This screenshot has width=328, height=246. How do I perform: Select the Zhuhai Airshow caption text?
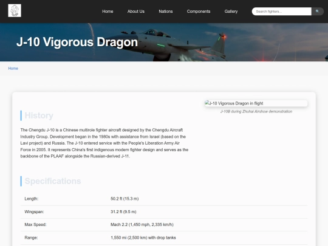[256, 112]
